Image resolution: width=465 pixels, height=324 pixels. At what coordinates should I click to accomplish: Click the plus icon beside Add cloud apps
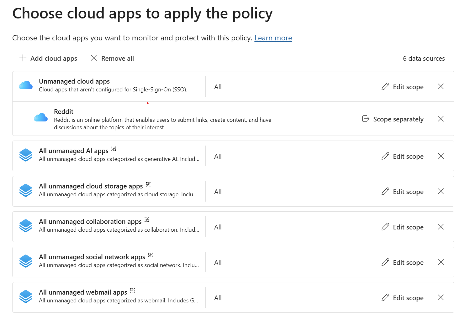tap(23, 58)
